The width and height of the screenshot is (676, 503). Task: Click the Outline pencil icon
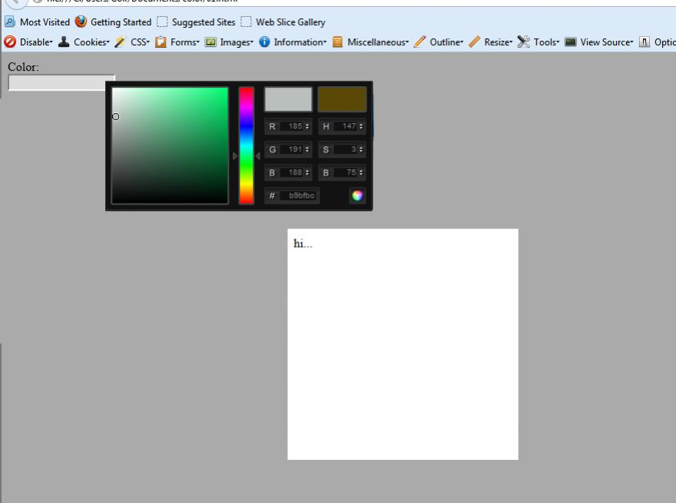[x=419, y=42]
